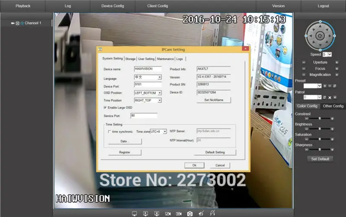Toggle the muted microphone talk icon
The image size is (346, 217).
[x=212, y=213]
